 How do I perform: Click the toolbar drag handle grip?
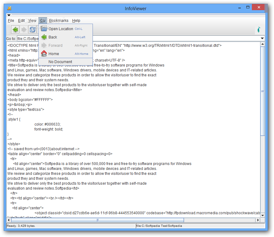pyautogui.click(x=8, y=29)
